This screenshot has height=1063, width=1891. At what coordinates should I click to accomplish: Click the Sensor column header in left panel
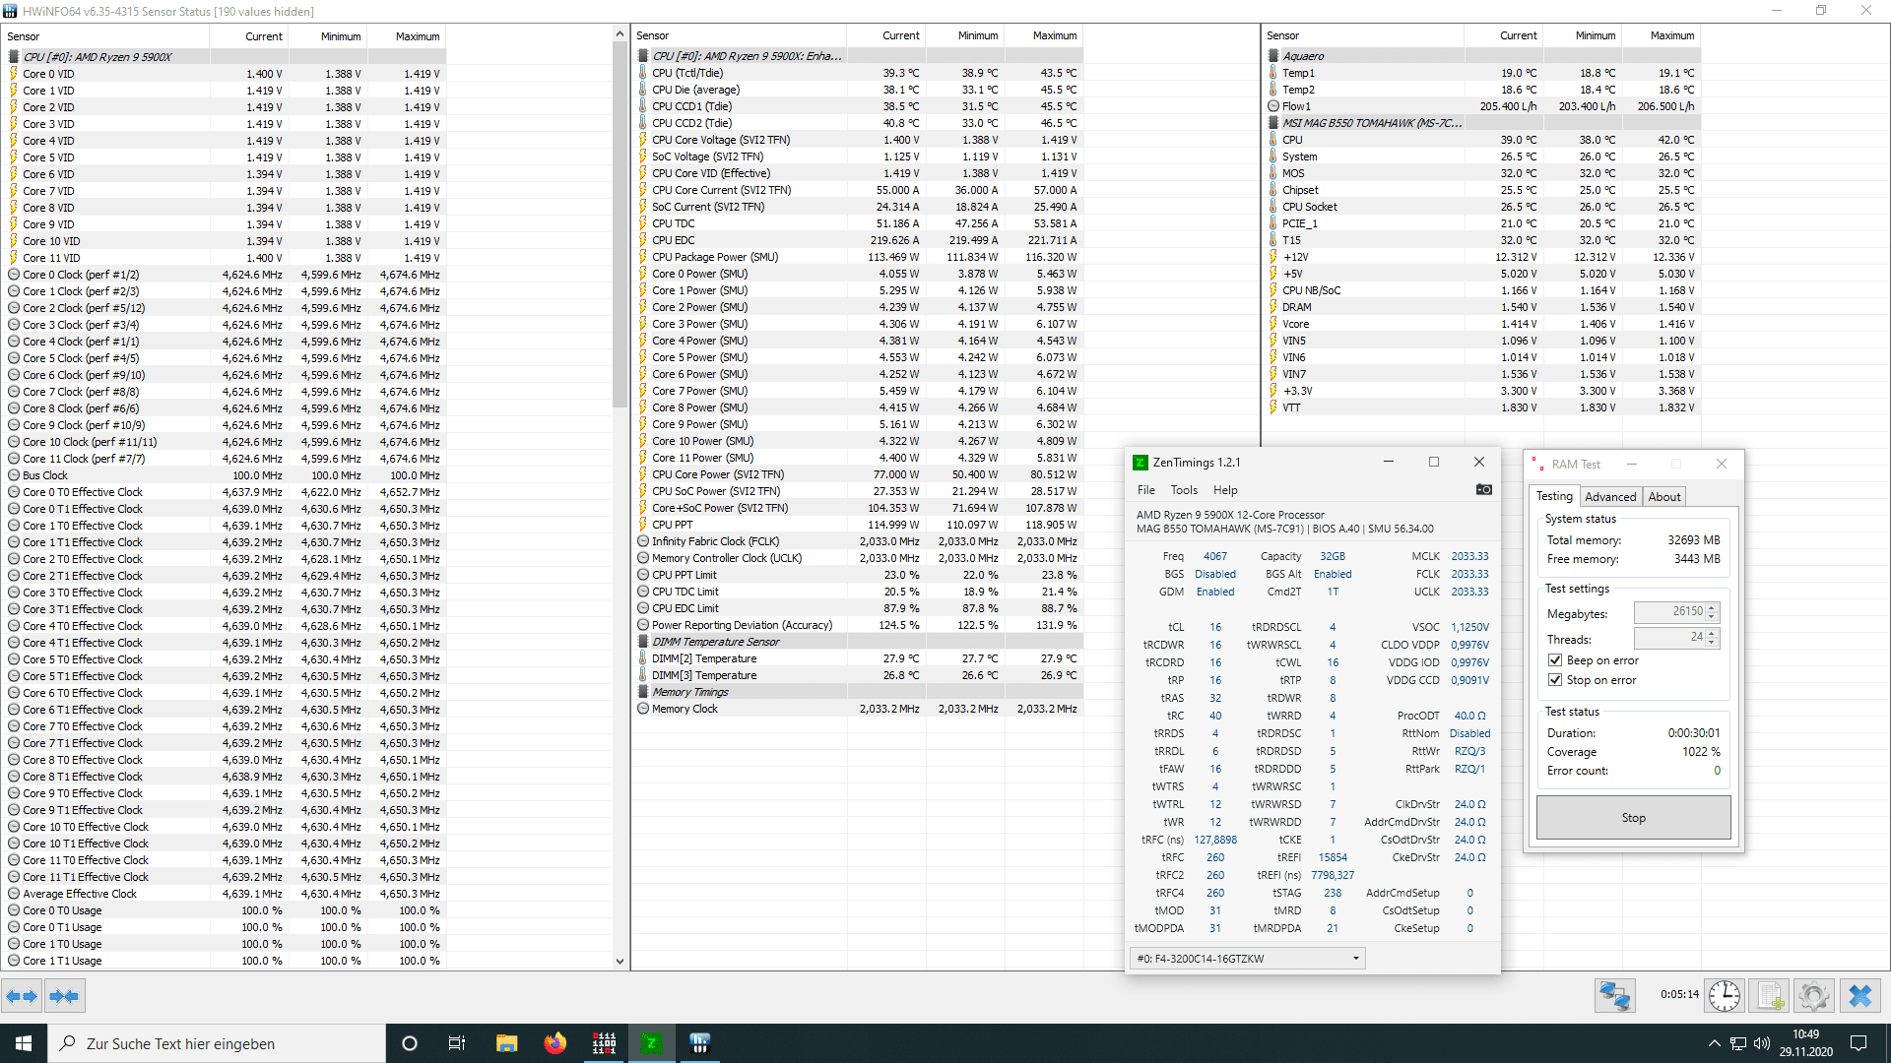106,36
